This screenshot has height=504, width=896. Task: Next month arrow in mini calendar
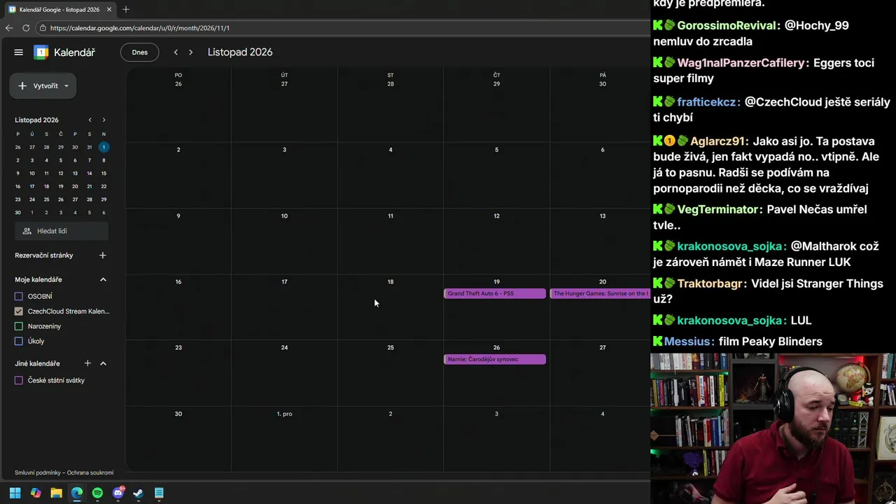(104, 120)
